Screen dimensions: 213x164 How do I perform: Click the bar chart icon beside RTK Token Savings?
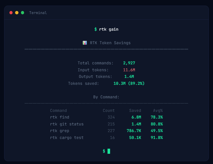pyautogui.click(x=84, y=43)
